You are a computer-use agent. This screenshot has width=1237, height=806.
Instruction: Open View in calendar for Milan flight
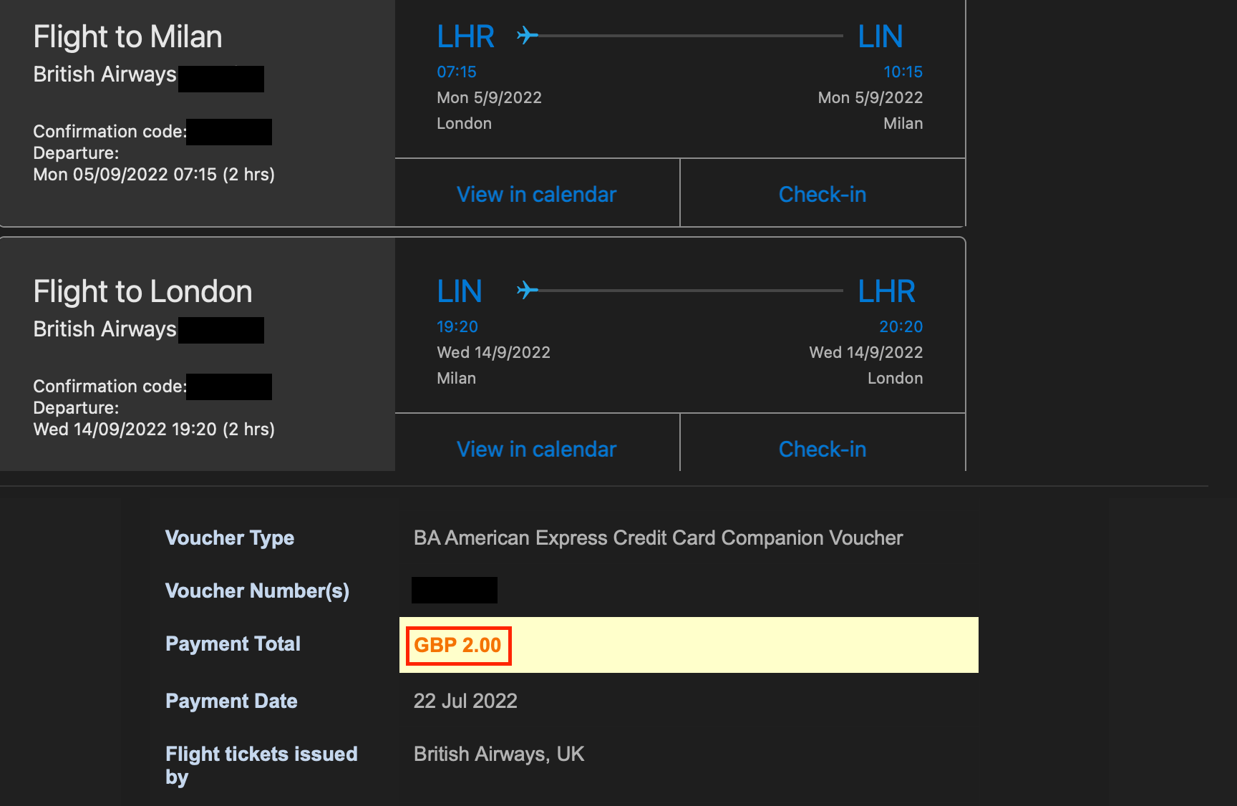[x=536, y=194]
